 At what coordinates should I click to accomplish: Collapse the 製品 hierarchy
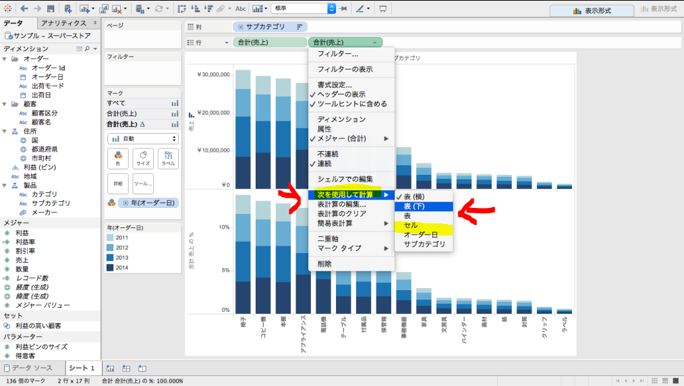(x=4, y=186)
